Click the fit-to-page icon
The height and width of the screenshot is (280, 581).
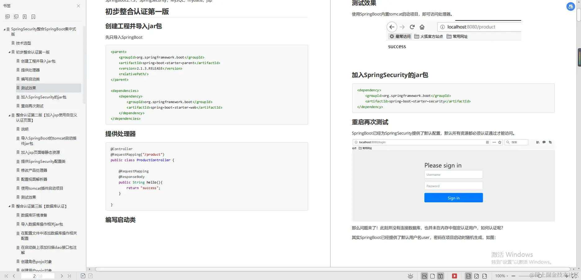(477, 276)
